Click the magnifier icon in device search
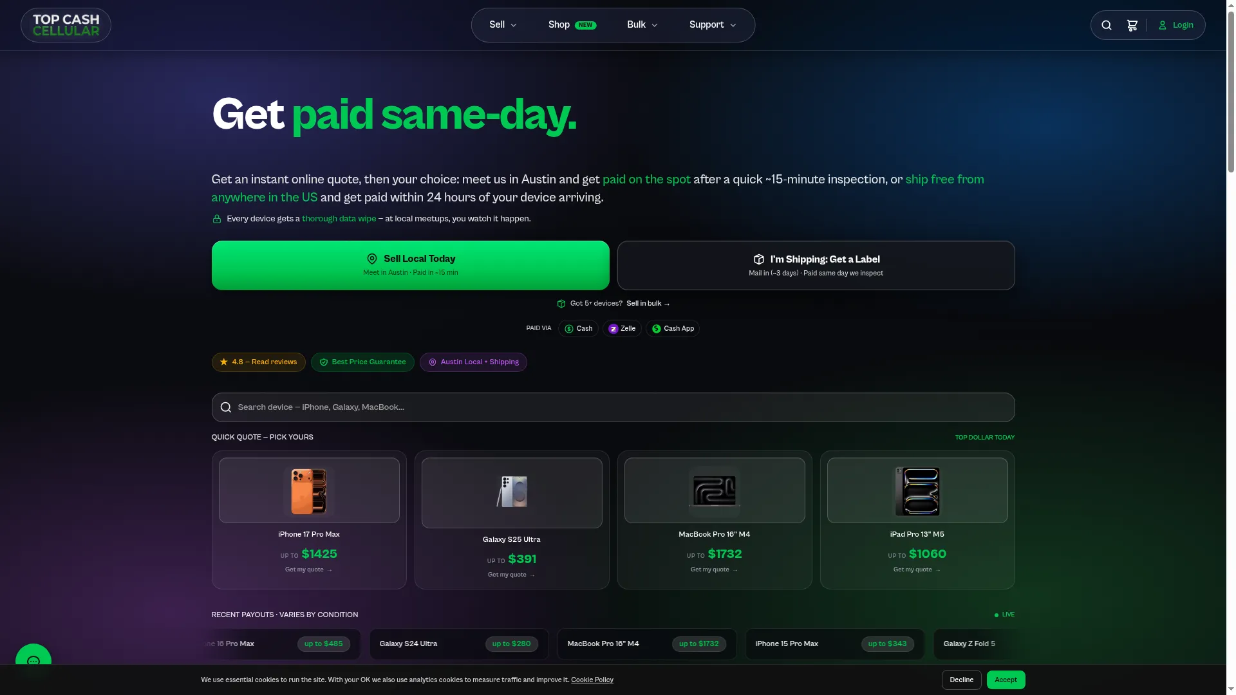This screenshot has height=695, width=1236. click(225, 407)
